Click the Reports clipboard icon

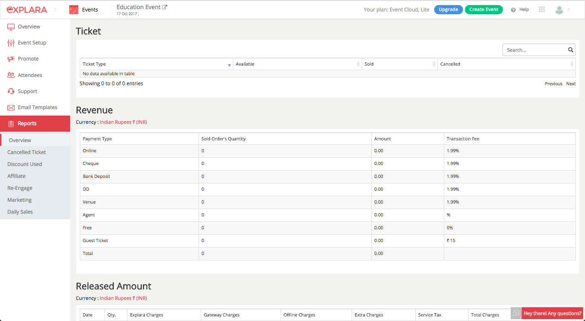[11, 123]
